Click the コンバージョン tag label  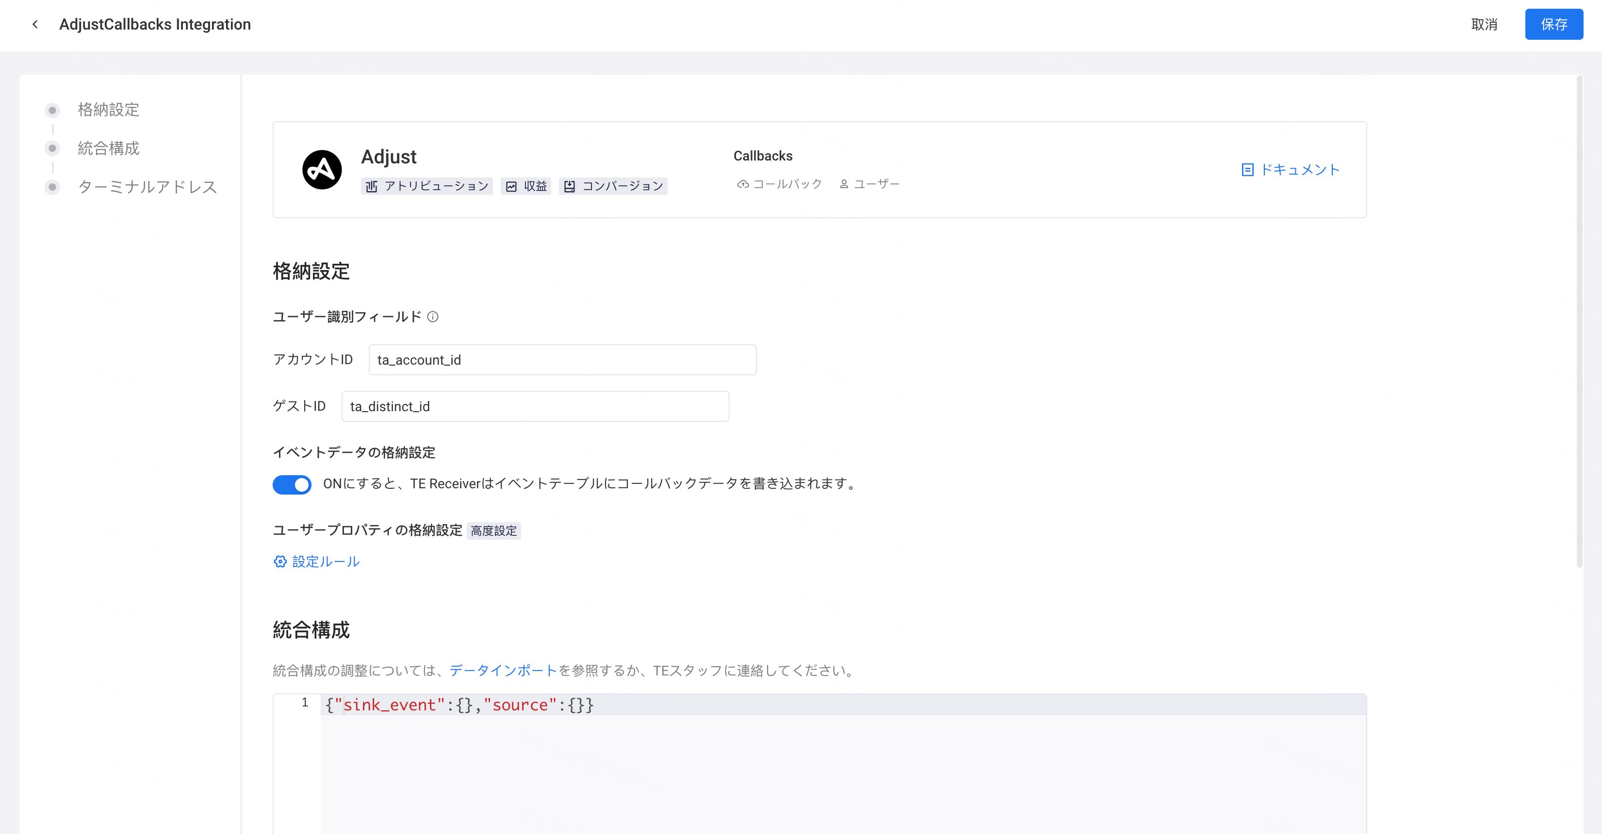tap(622, 187)
